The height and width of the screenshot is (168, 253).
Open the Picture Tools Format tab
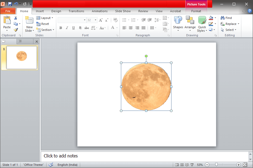[x=196, y=11]
